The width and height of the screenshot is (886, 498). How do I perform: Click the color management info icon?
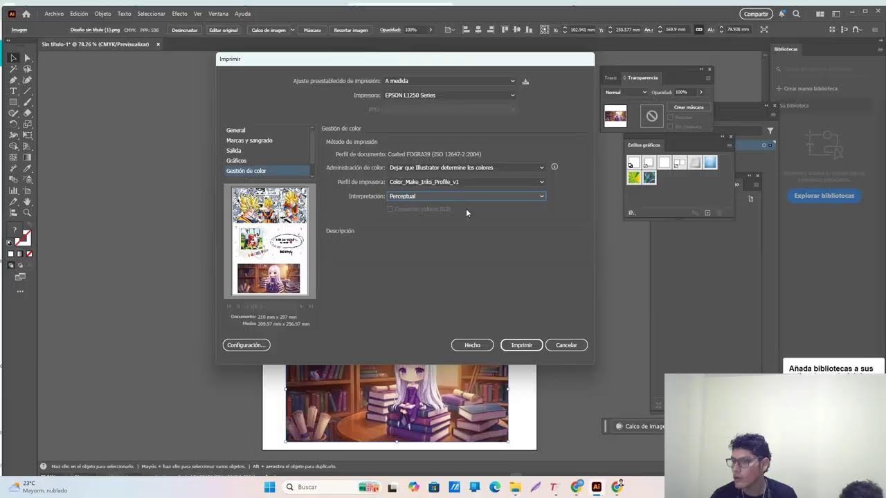[x=554, y=167]
